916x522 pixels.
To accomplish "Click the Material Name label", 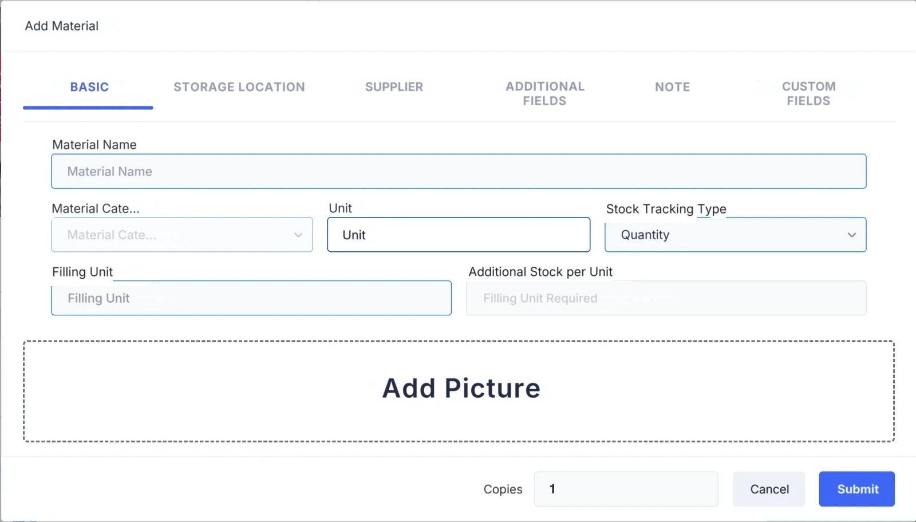I will pos(94,145).
